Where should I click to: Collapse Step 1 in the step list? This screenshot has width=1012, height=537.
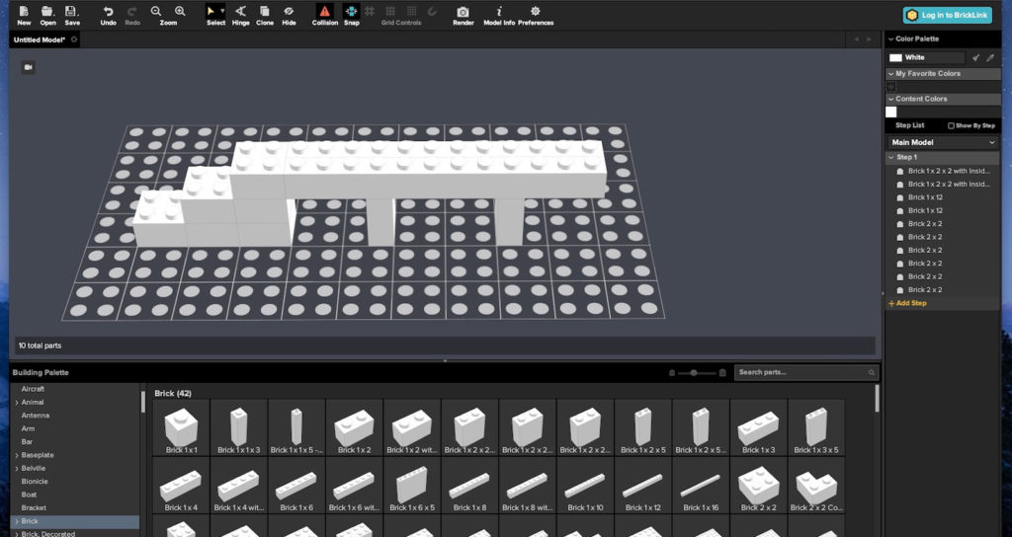891,157
